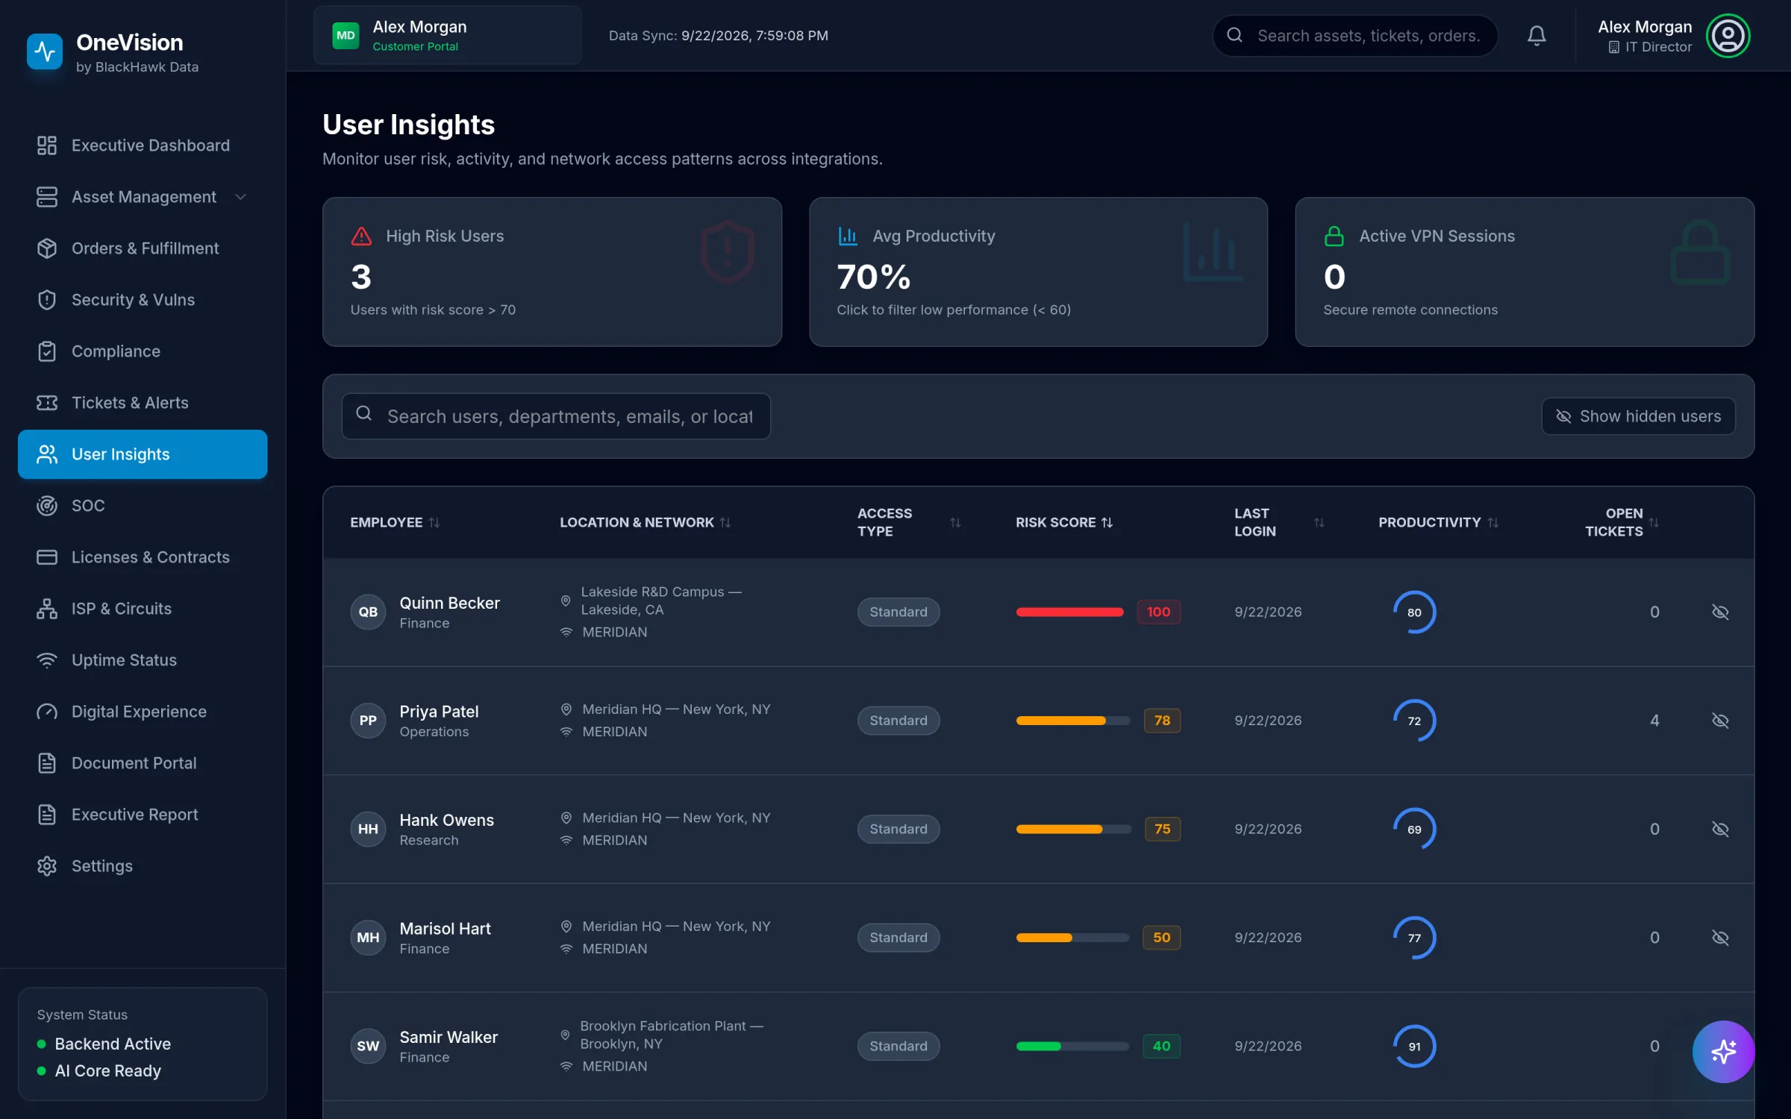Open the AI assistant sparkle button
The image size is (1791, 1119).
pyautogui.click(x=1723, y=1051)
